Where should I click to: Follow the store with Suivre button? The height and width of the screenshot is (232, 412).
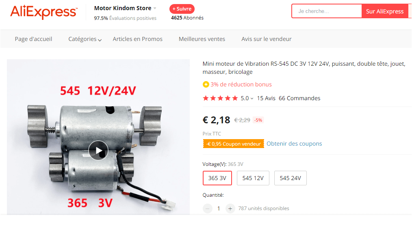tap(182, 9)
